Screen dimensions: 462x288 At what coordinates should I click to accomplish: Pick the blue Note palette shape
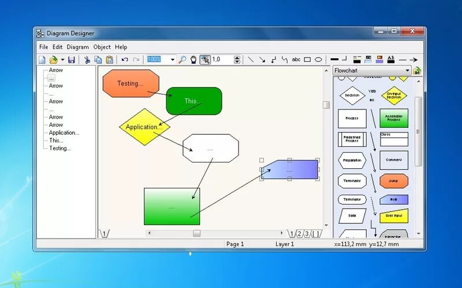pyautogui.click(x=394, y=199)
